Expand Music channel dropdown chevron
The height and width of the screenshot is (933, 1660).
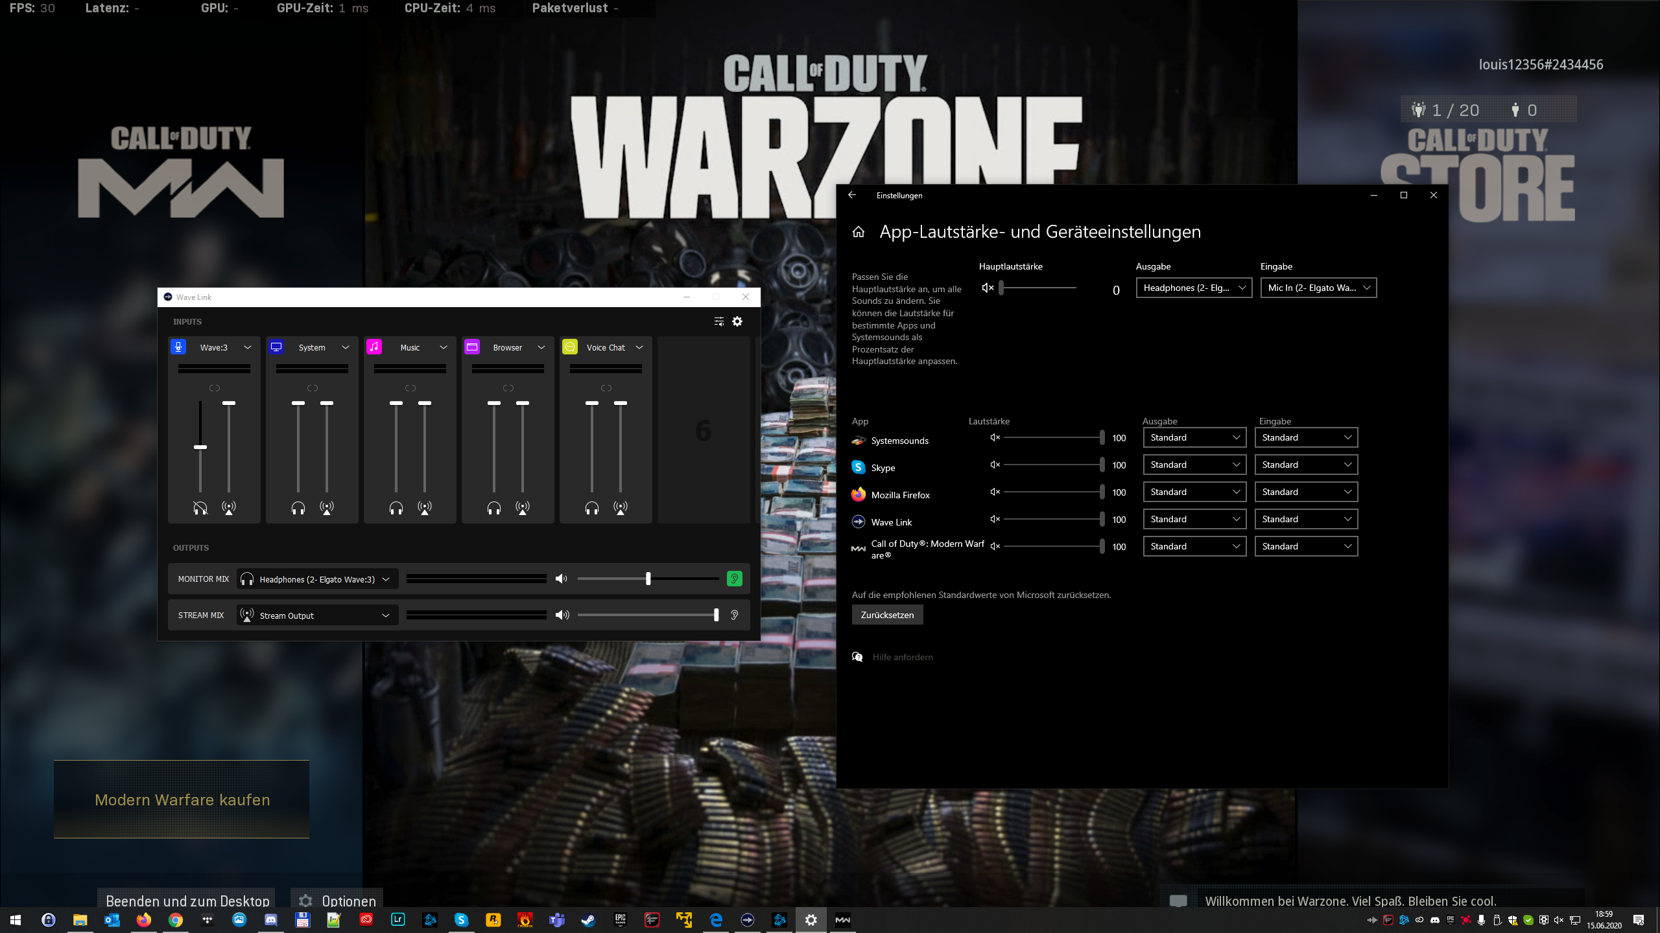point(444,347)
